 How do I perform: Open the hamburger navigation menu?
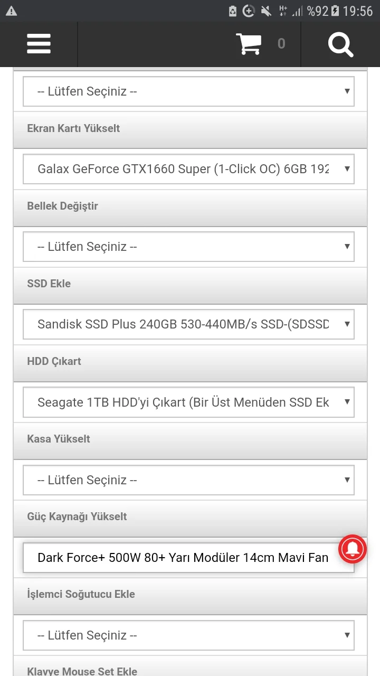pos(39,44)
